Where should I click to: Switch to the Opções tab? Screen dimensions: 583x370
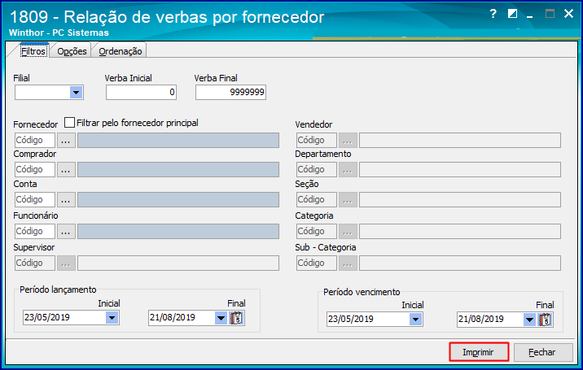coord(72,51)
